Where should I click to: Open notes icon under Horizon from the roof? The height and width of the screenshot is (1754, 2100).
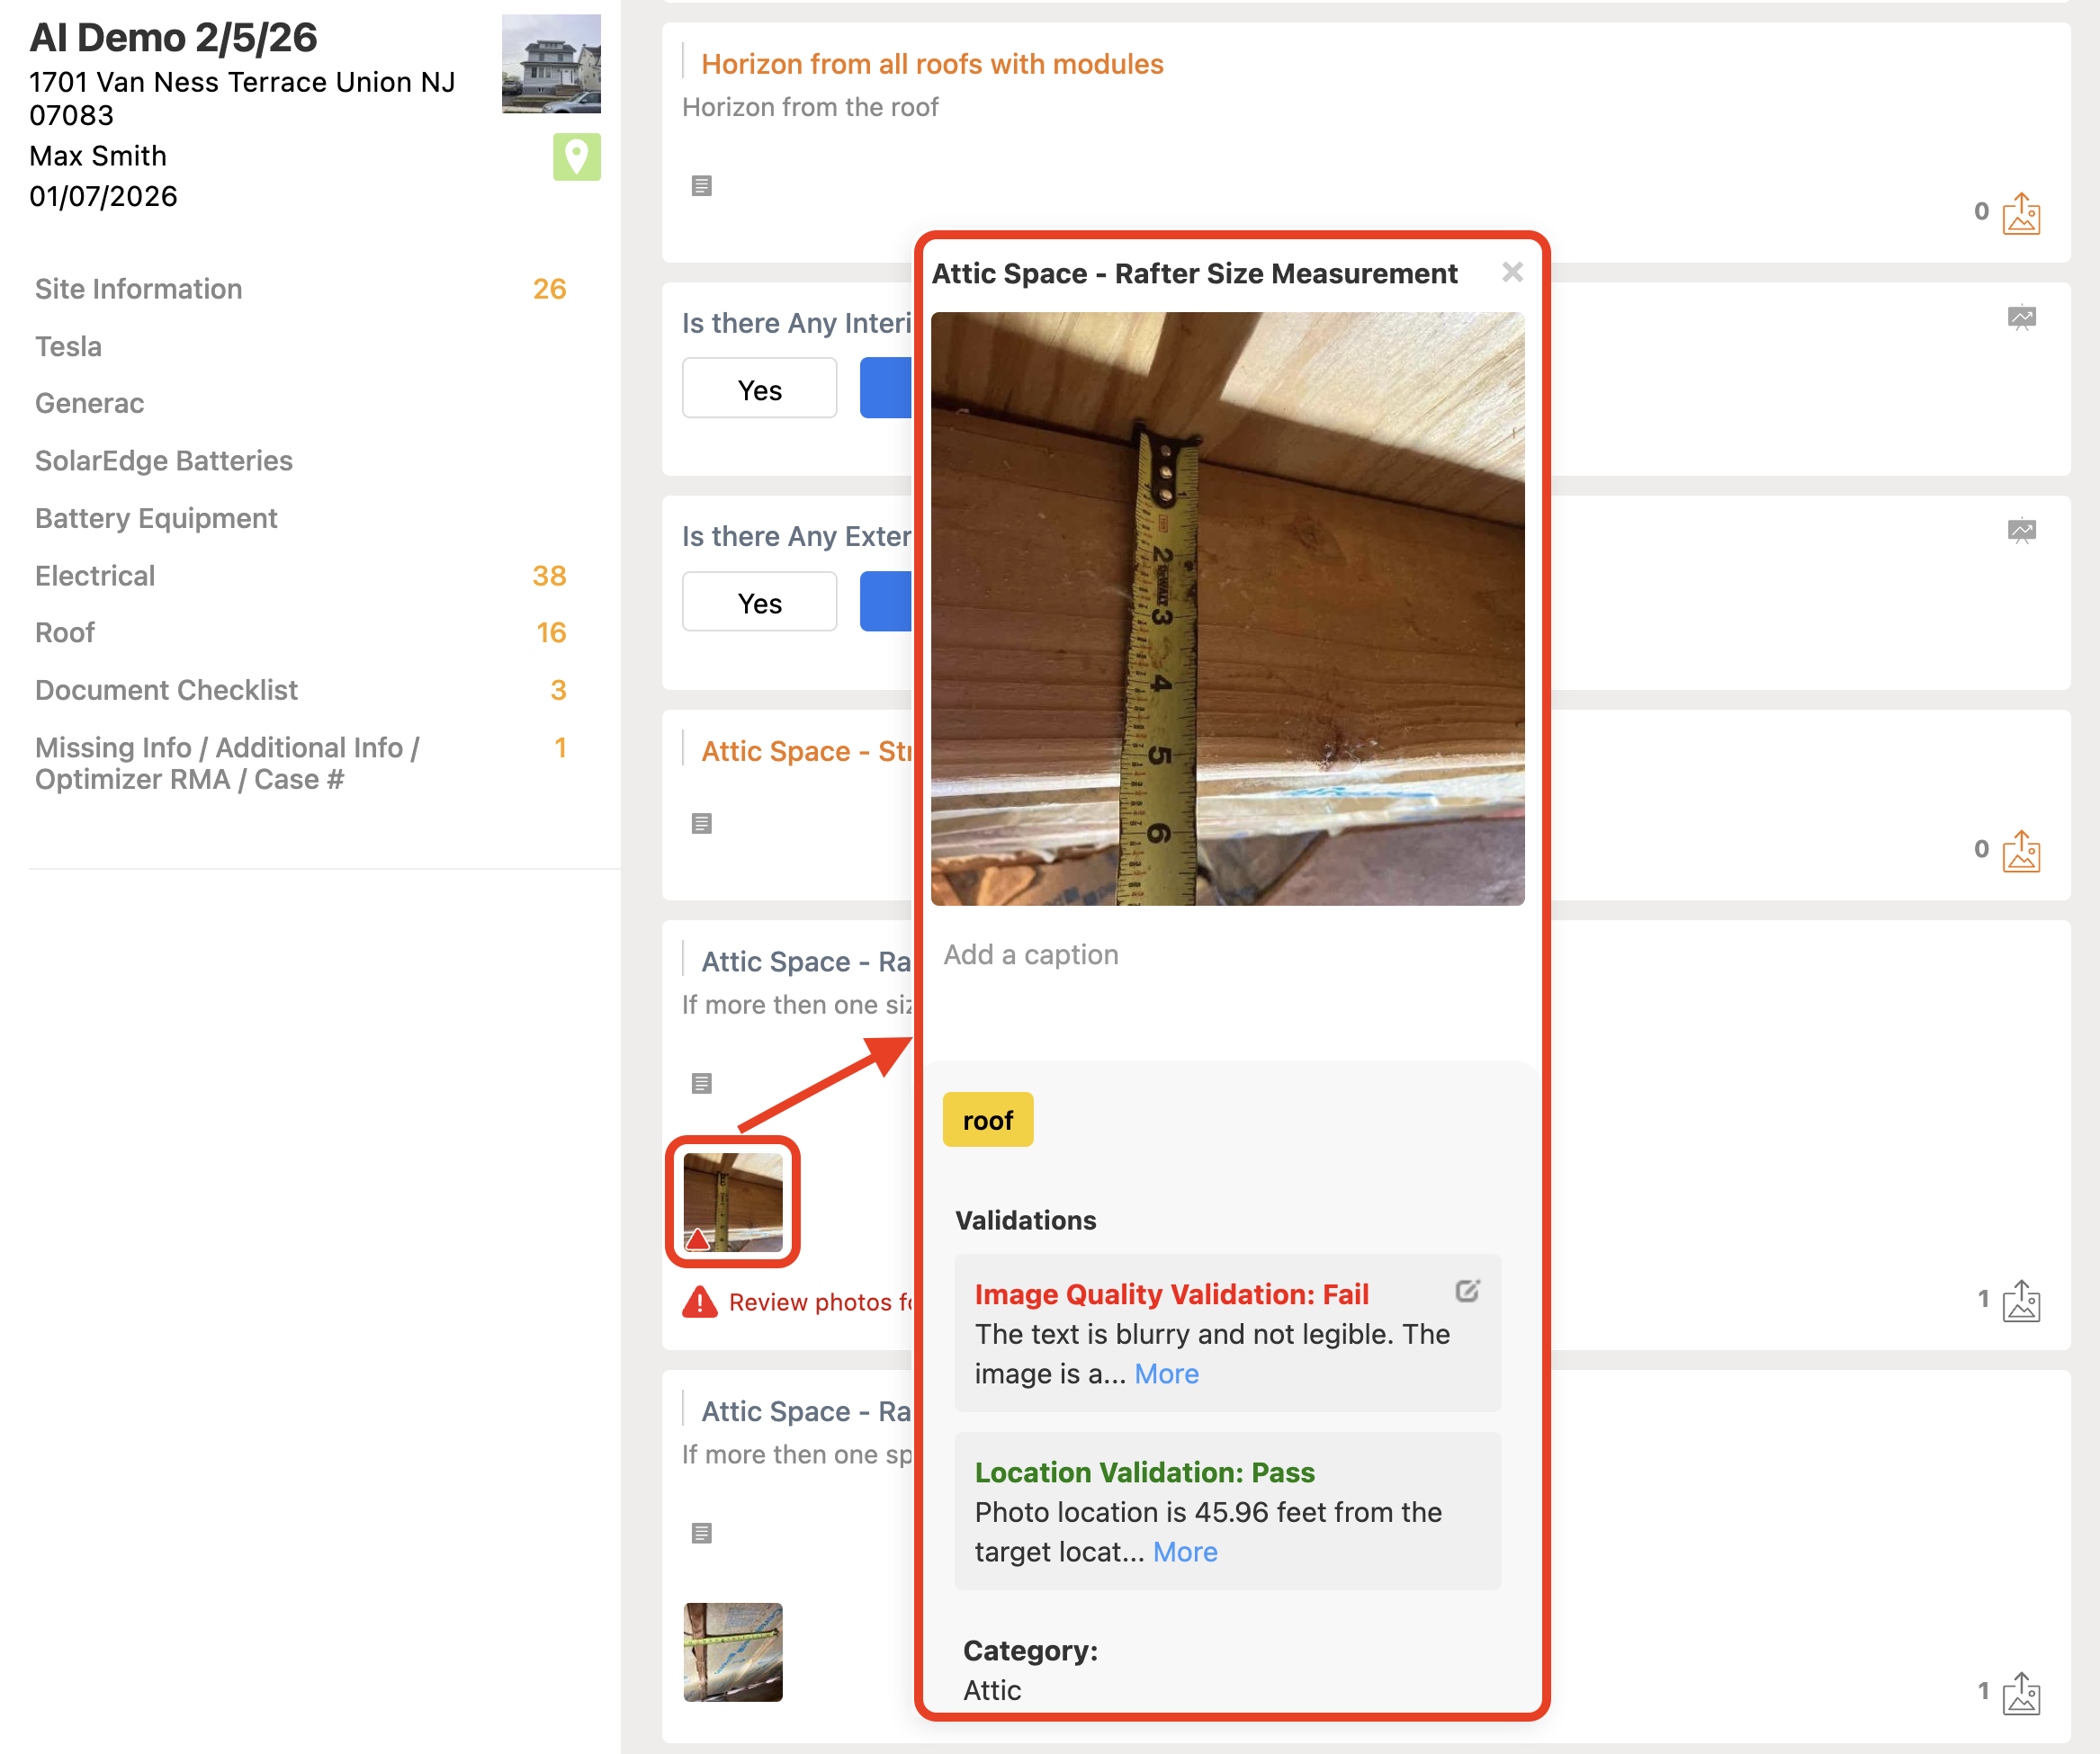tap(701, 185)
